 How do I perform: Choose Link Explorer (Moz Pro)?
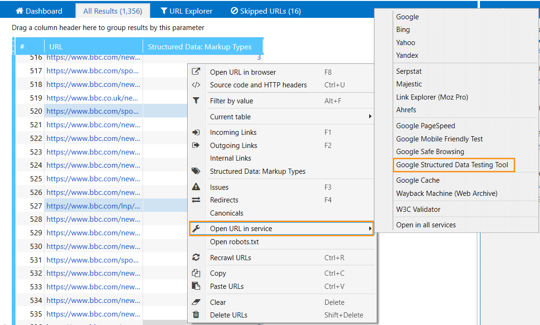(432, 97)
